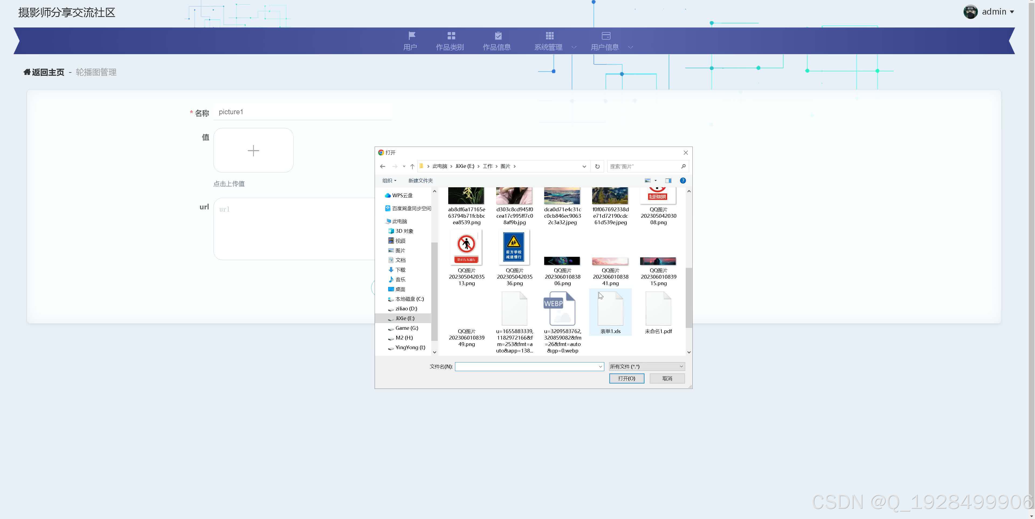Click back arrow in file dialog
Viewport: 1035px width, 519px height.
382,166
